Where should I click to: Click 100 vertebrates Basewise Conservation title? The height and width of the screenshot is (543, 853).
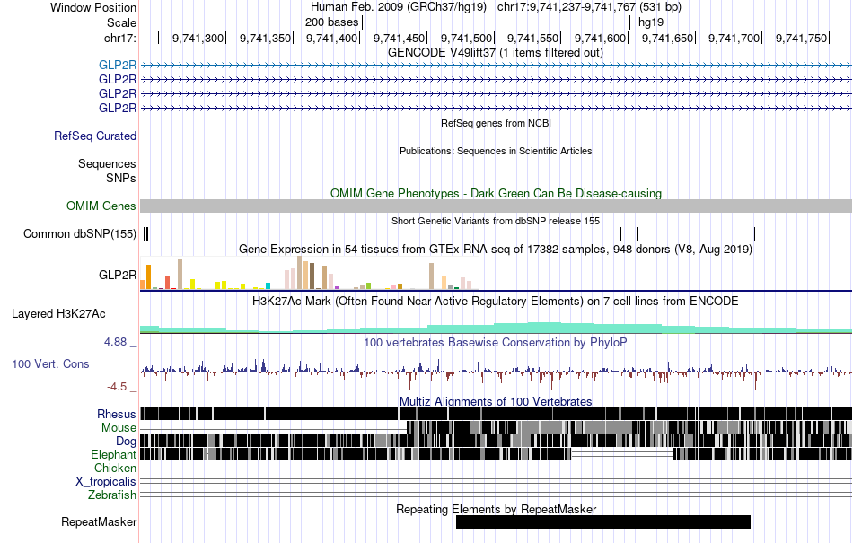496,343
